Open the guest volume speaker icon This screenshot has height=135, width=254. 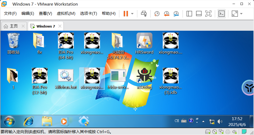(220, 121)
